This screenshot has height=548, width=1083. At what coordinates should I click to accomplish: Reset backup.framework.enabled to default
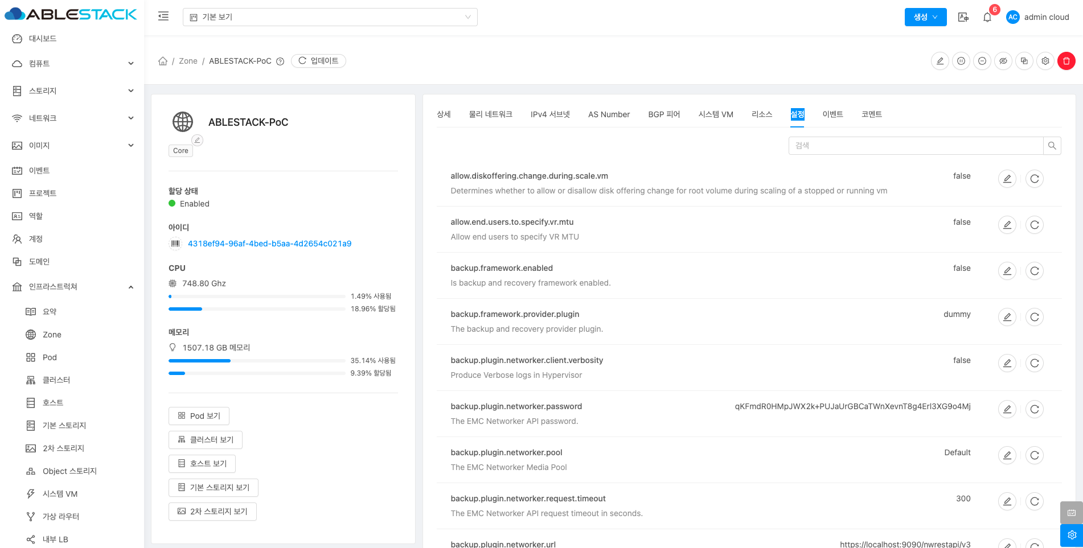(1034, 271)
